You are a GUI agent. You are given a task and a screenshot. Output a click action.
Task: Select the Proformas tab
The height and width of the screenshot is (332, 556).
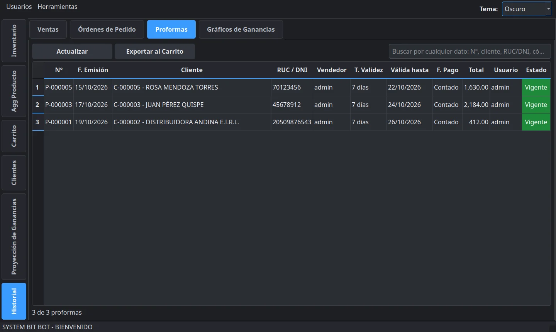point(171,29)
